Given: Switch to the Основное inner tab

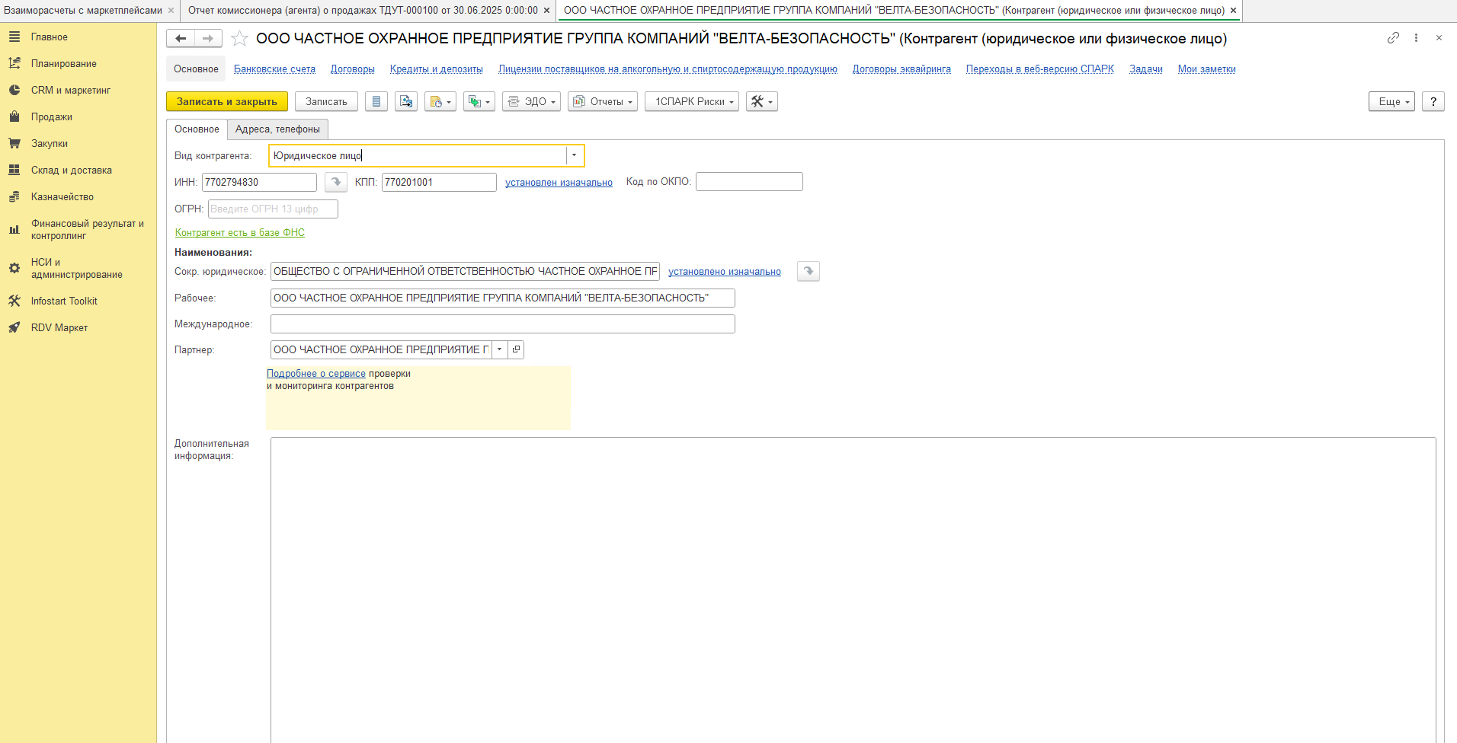Looking at the screenshot, I should [x=197, y=129].
